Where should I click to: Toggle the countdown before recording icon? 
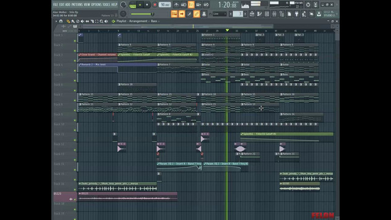(191, 5)
